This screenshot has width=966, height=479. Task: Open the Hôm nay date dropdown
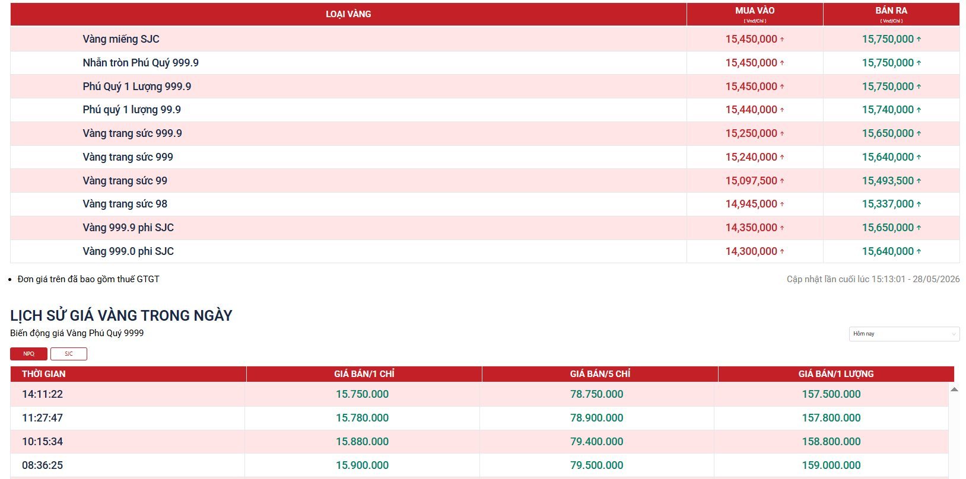tap(904, 334)
